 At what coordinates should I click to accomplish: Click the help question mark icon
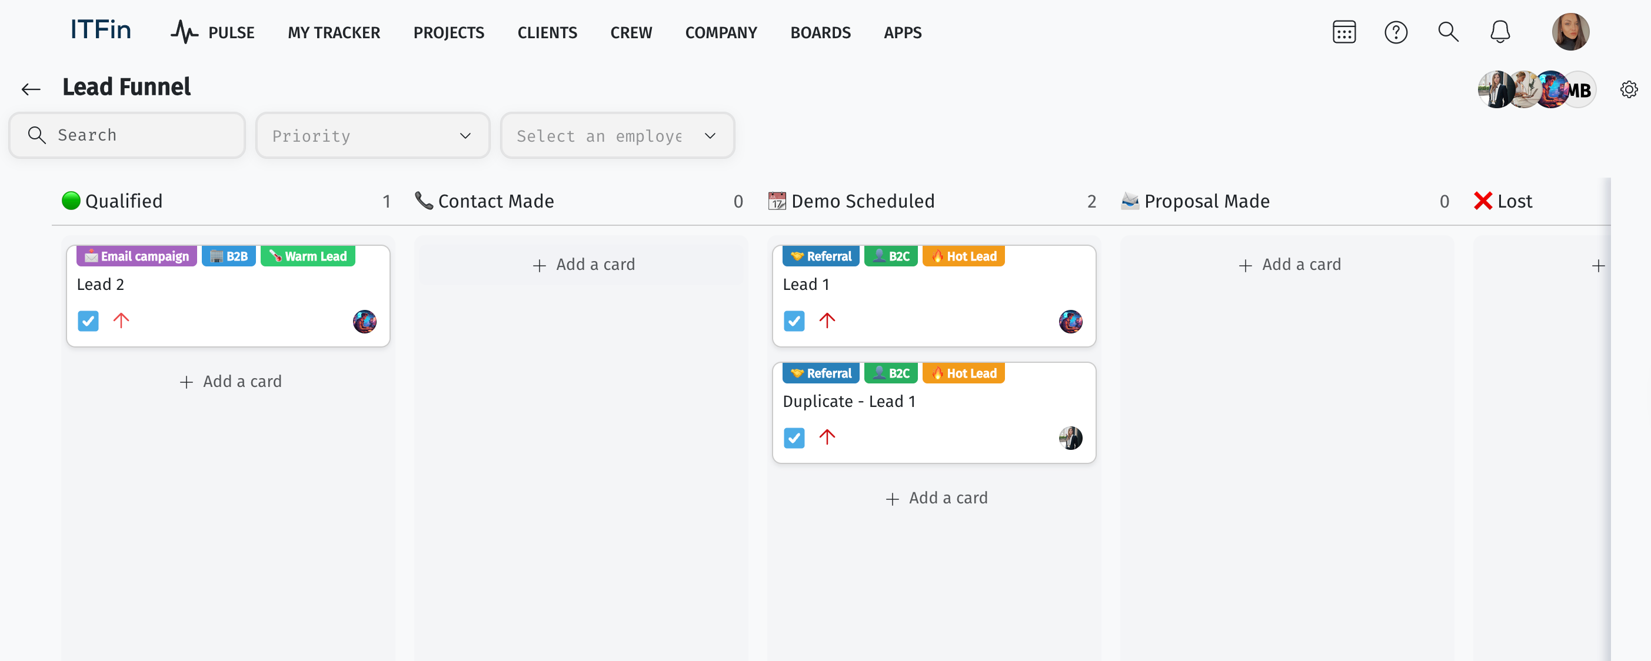pos(1395,32)
